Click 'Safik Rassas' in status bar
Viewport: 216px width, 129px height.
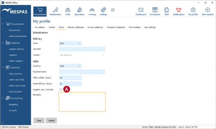coord(23,127)
